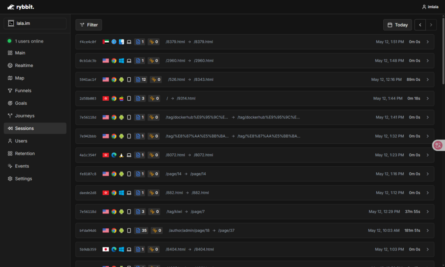Click the Android icon in session 5941ac1f
445x267 pixels.
pyautogui.click(x=121, y=80)
